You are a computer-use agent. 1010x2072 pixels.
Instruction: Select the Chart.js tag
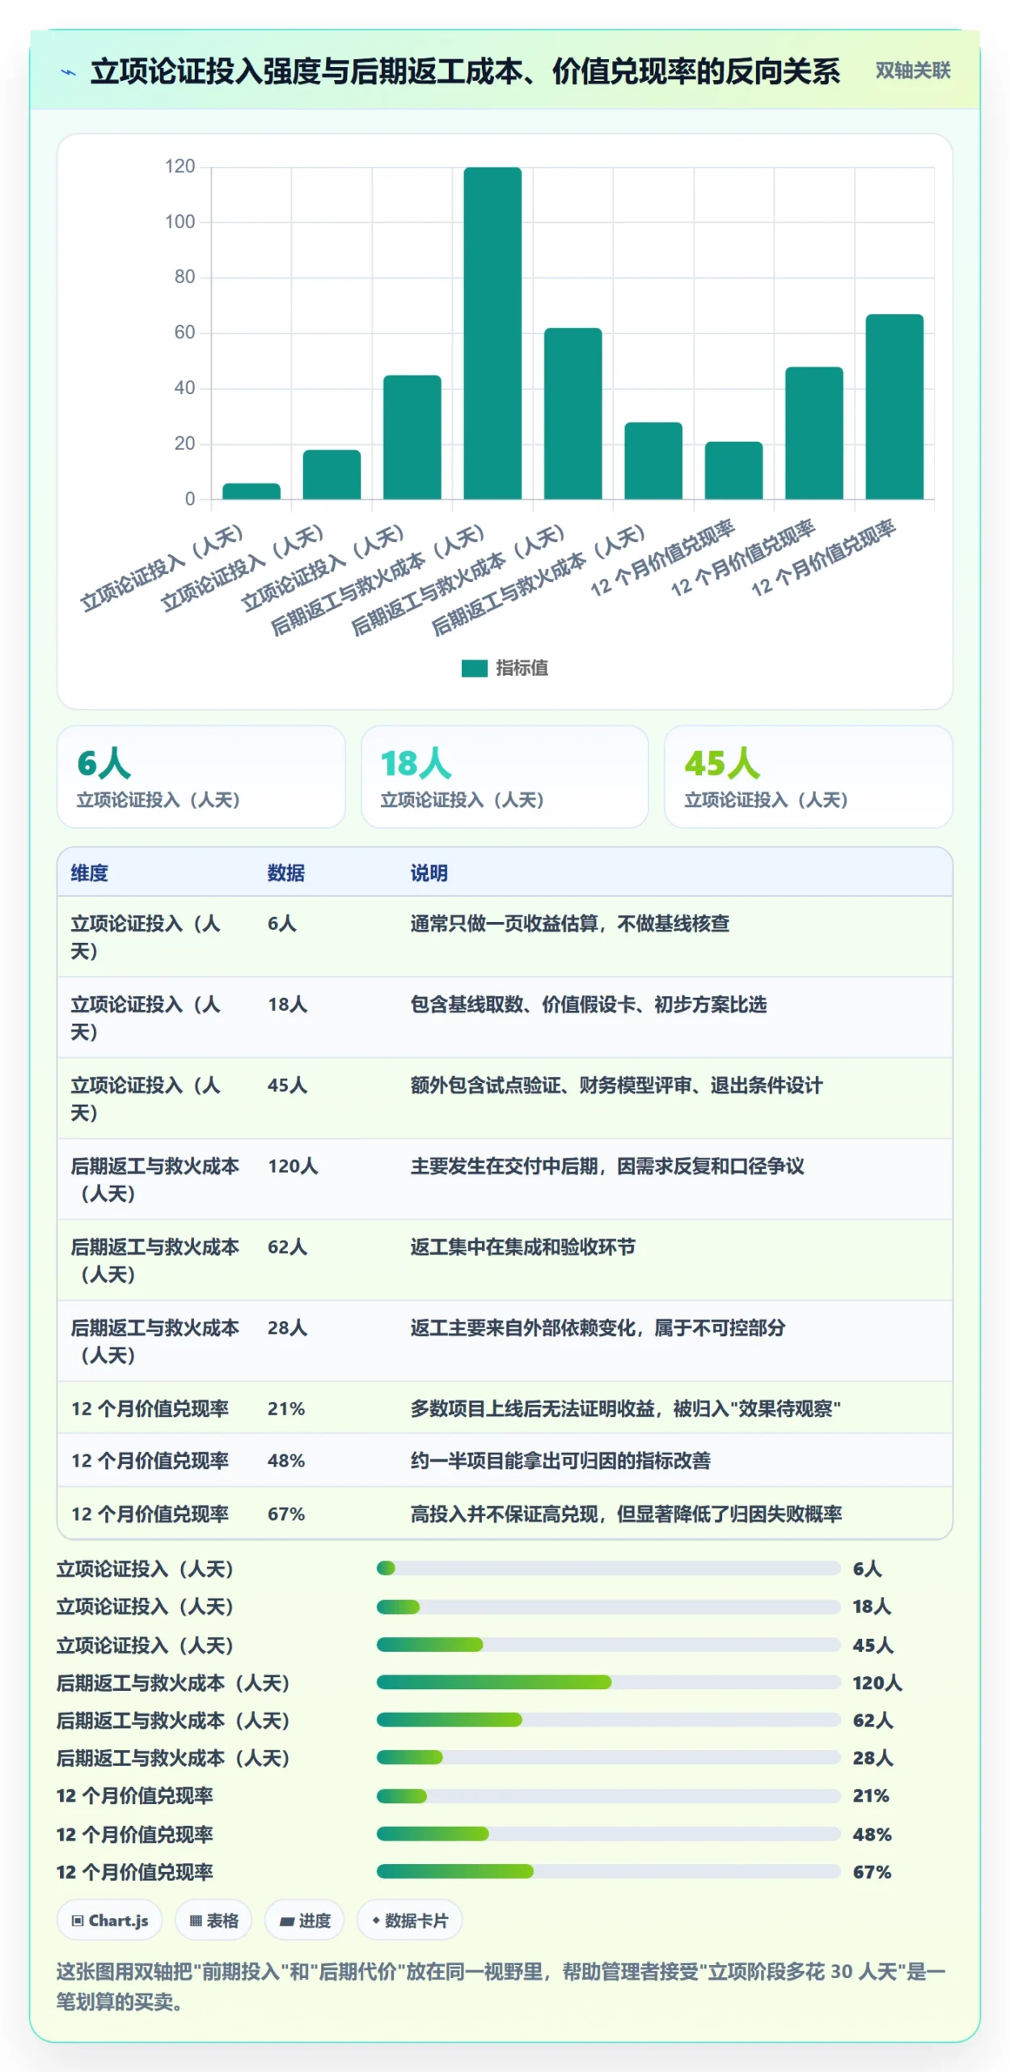110,1921
